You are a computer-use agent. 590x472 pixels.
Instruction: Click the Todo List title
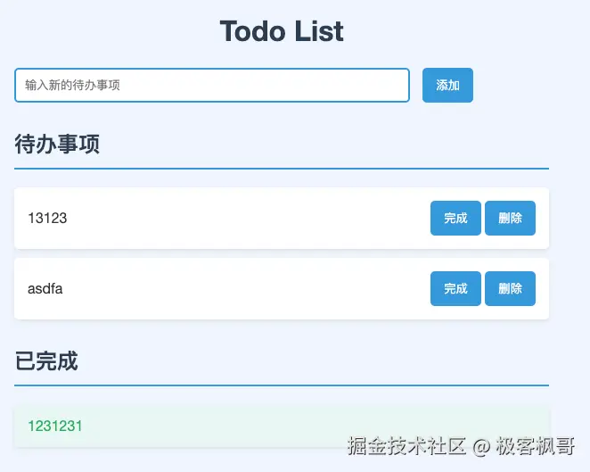pos(282,31)
